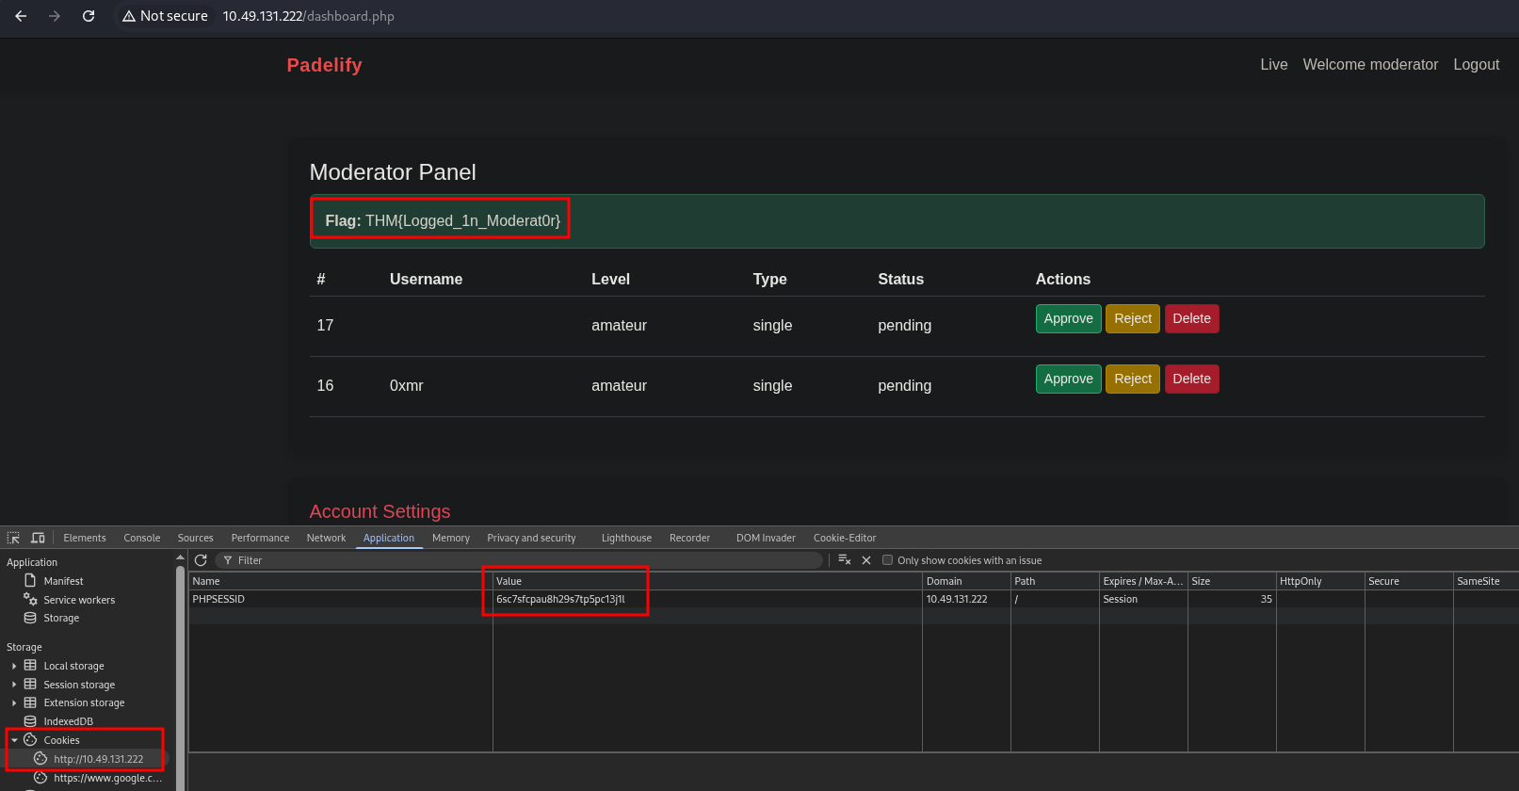Delete entry number 17

[1191, 318]
